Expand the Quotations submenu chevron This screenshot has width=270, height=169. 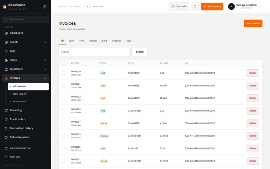click(x=45, y=69)
